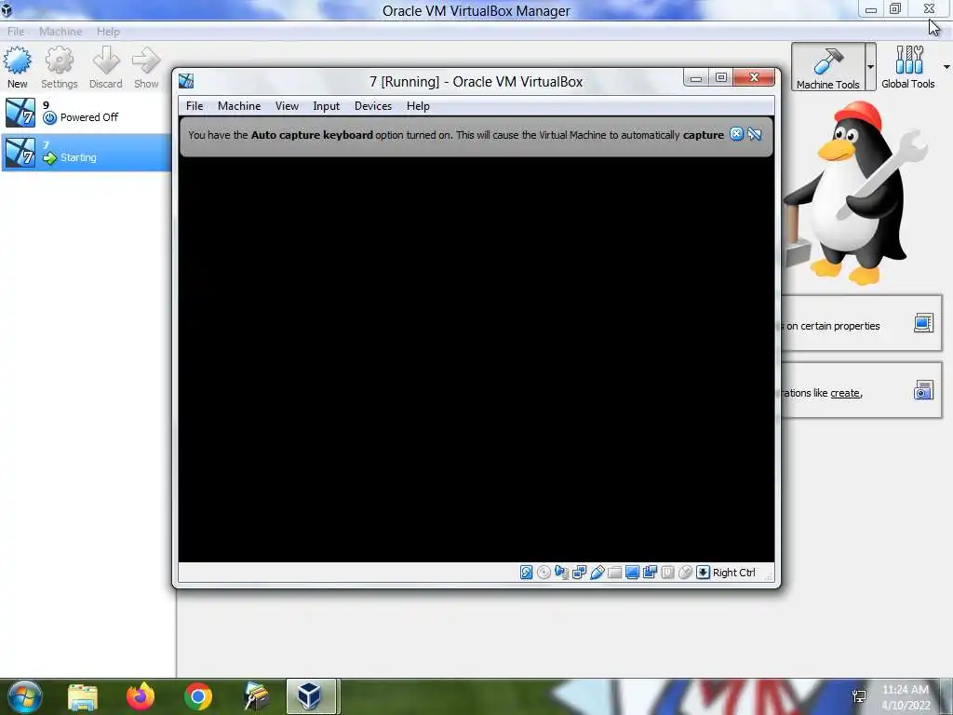Click the mouse integration status icon
Image resolution: width=953 pixels, height=715 pixels.
[x=685, y=573]
